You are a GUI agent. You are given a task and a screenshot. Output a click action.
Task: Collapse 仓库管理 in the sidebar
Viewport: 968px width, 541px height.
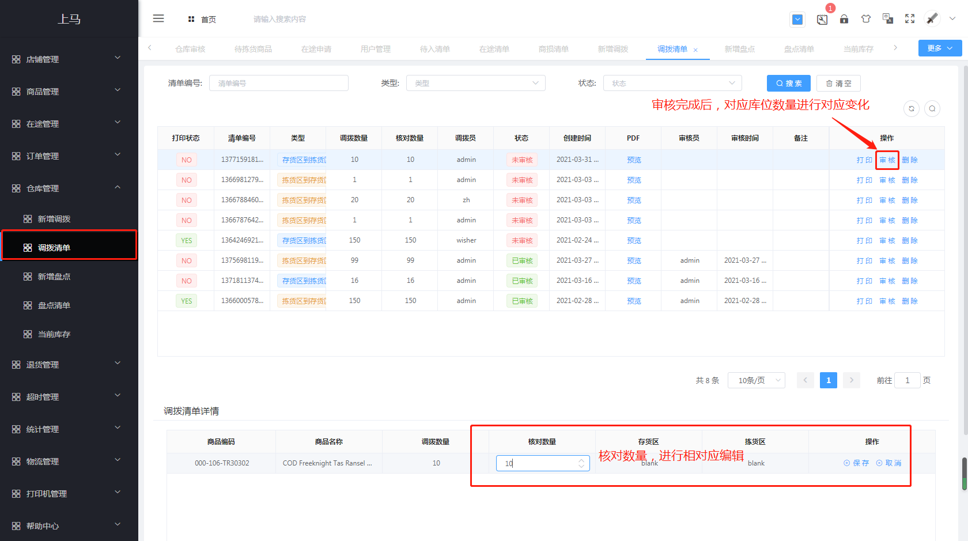click(69, 188)
